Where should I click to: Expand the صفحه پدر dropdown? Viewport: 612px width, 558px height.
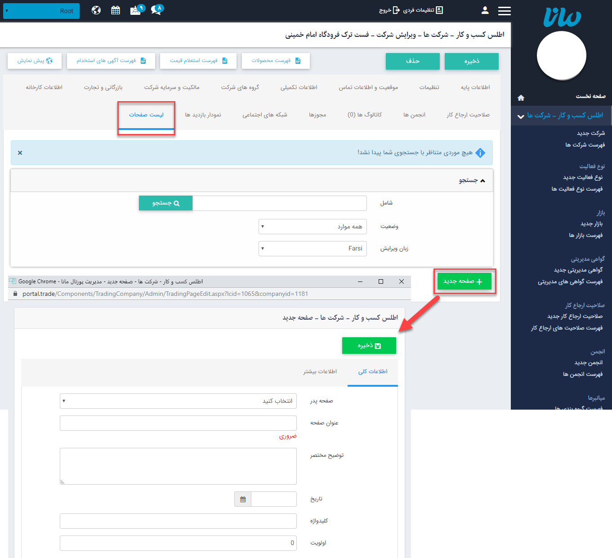point(178,401)
